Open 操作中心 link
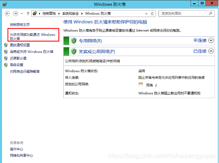Viewport: 219px width, 163px height. pyautogui.click(x=17, y=149)
